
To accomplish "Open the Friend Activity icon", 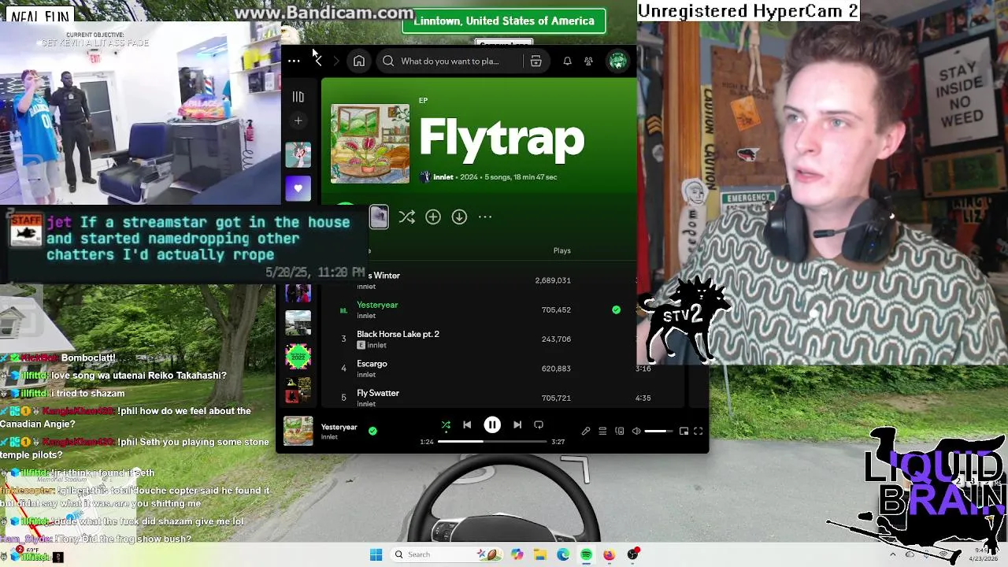I will (588, 61).
